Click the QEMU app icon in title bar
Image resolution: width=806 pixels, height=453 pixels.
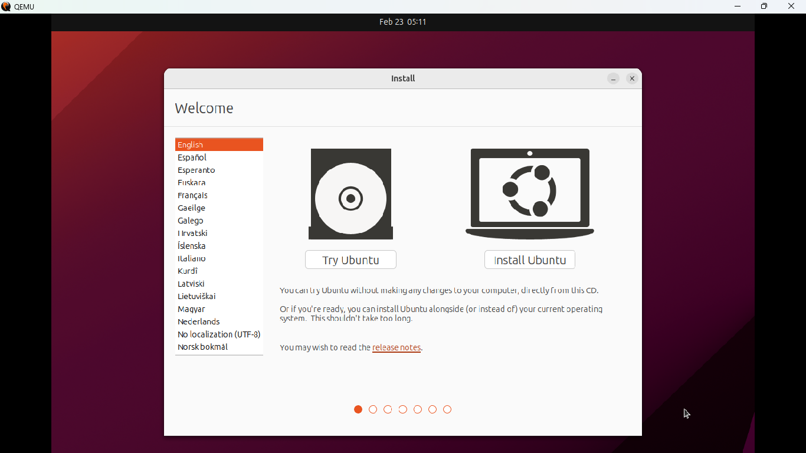point(6,6)
